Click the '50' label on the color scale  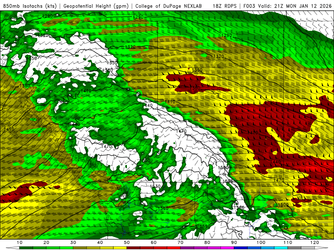pos(127,242)
